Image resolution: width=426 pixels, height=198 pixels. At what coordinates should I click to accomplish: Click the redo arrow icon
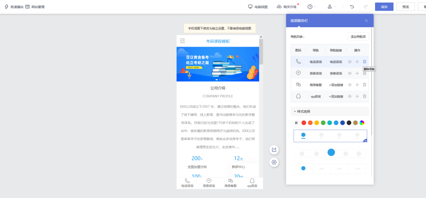coord(366,7)
